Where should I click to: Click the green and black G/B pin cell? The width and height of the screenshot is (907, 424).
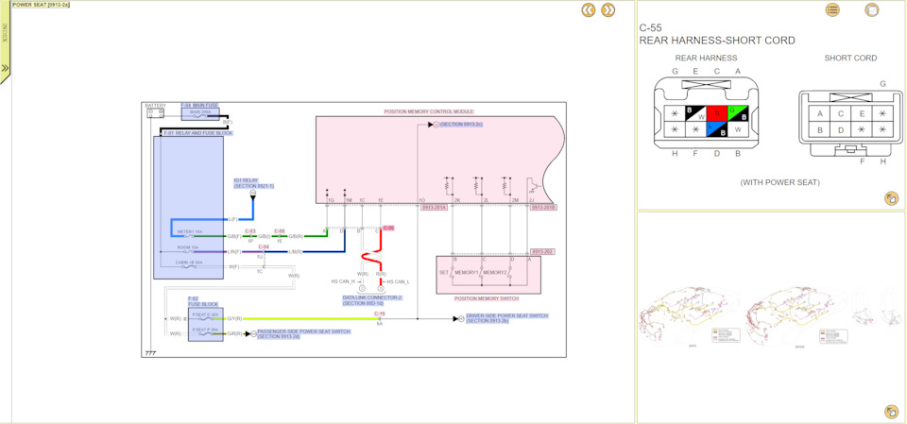738,113
